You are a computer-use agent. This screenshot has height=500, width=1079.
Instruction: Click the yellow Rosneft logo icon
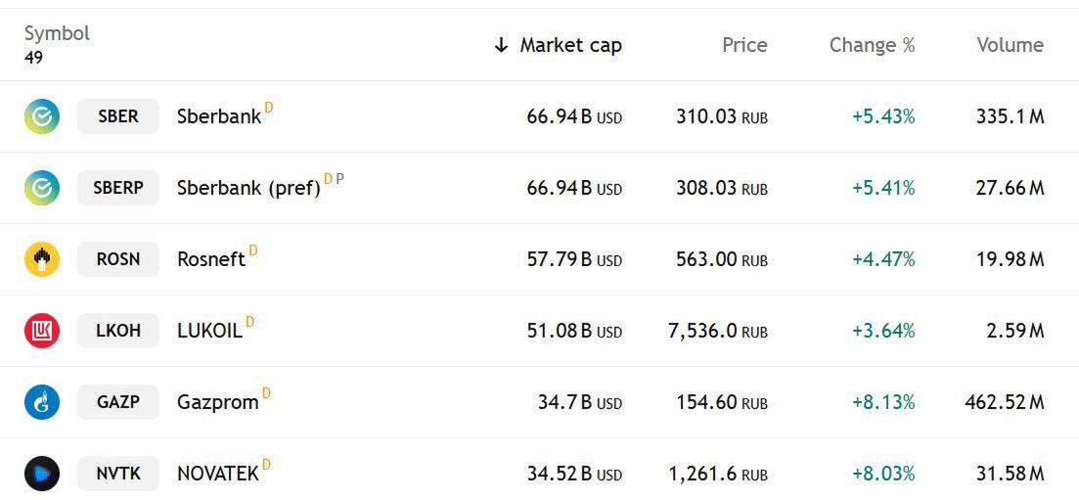click(42, 259)
